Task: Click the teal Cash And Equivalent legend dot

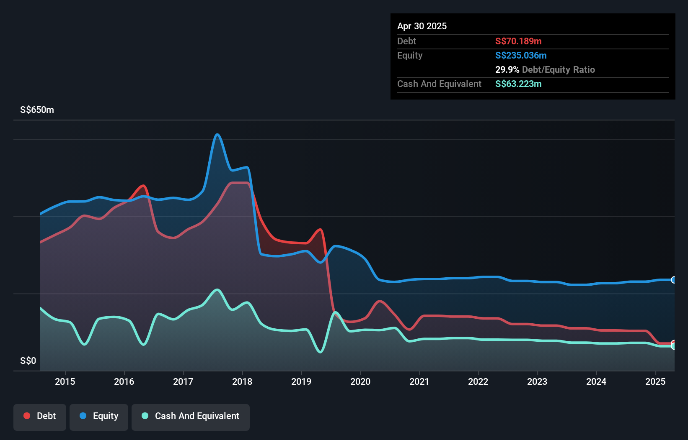Action: coord(145,416)
